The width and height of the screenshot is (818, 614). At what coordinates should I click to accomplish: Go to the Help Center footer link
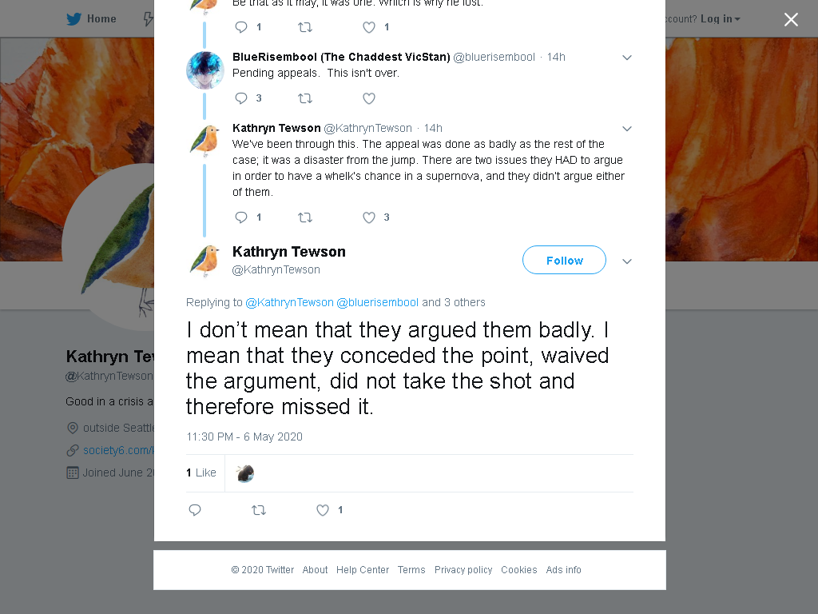click(x=363, y=569)
